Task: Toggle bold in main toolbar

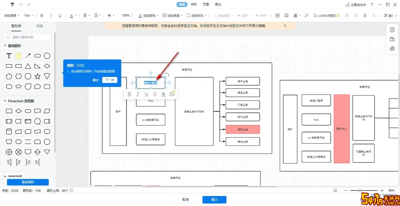Action: point(42,15)
